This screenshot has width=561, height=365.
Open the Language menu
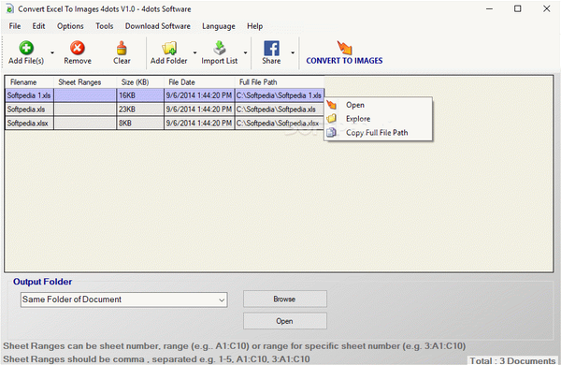tap(218, 26)
